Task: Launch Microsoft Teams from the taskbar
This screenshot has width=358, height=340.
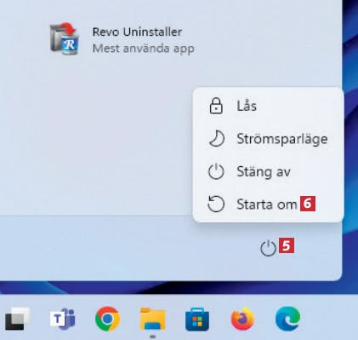Action: [63, 319]
